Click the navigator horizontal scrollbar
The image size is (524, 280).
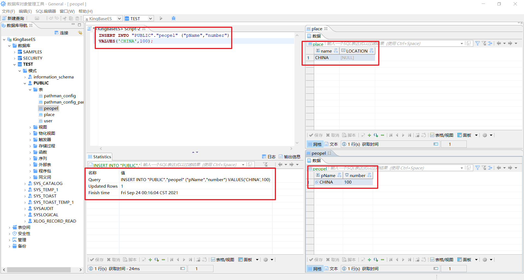[x=39, y=270]
